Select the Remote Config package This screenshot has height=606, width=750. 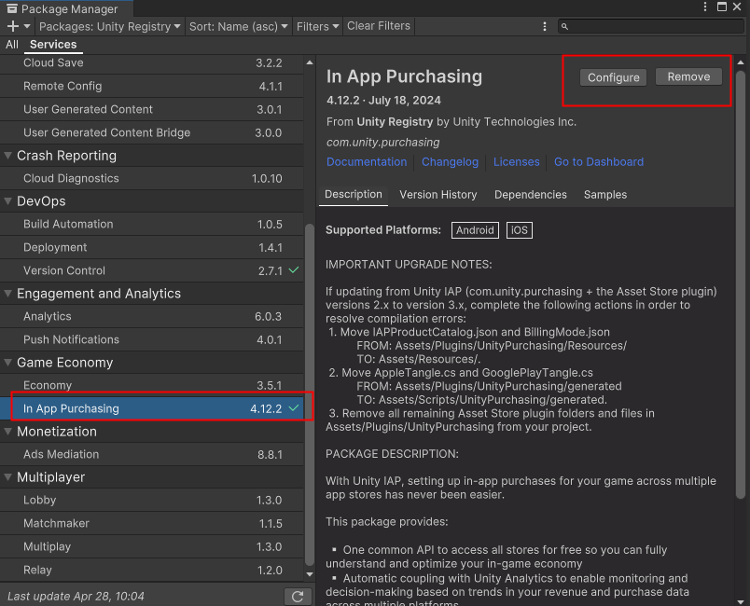[152, 86]
